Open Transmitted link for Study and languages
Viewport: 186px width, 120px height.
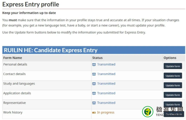tap(106, 84)
